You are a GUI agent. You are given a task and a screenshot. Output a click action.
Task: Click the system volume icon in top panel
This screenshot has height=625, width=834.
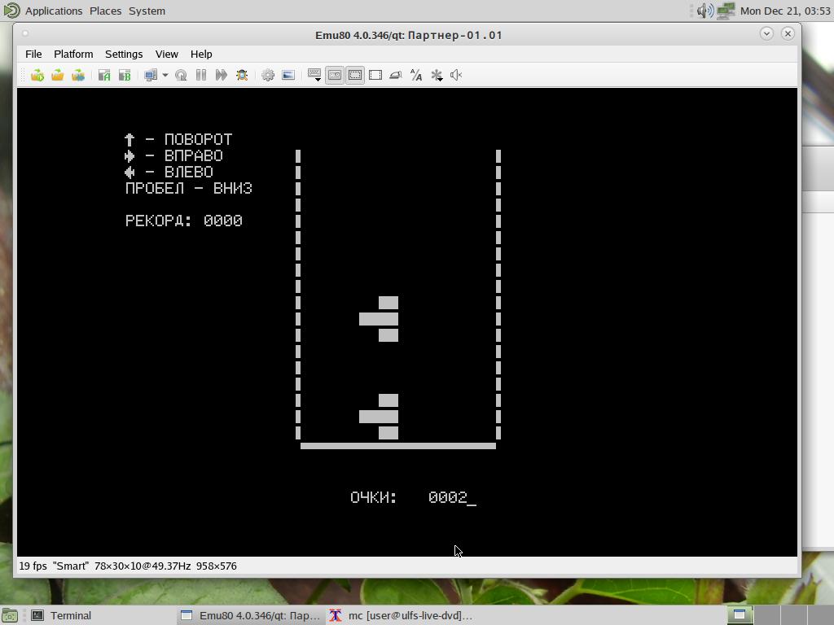(705, 11)
